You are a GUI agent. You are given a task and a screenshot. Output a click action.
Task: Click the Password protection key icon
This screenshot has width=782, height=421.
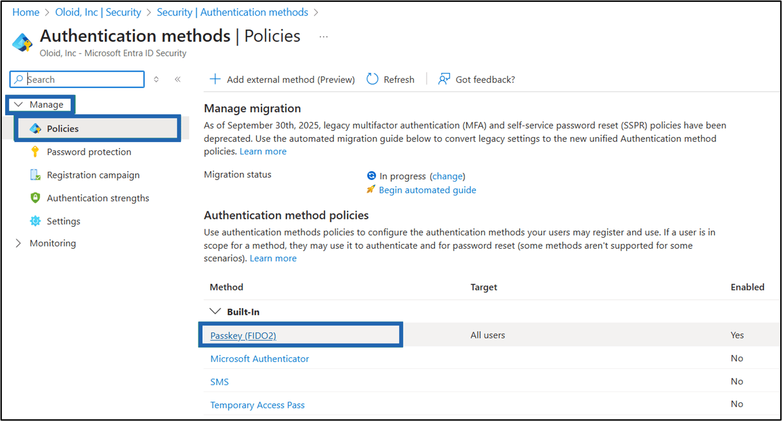(35, 152)
